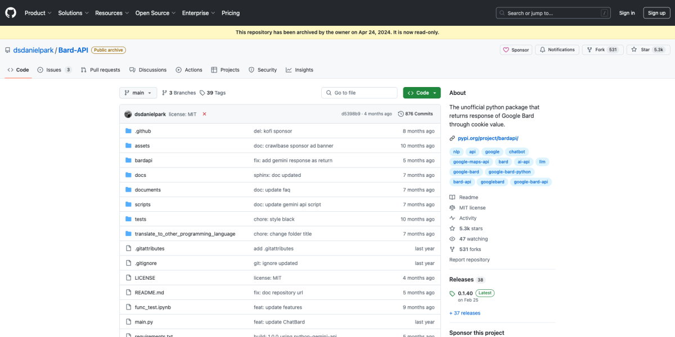The image size is (675, 337).
Task: Click the Sign up button
Action: coord(656,12)
